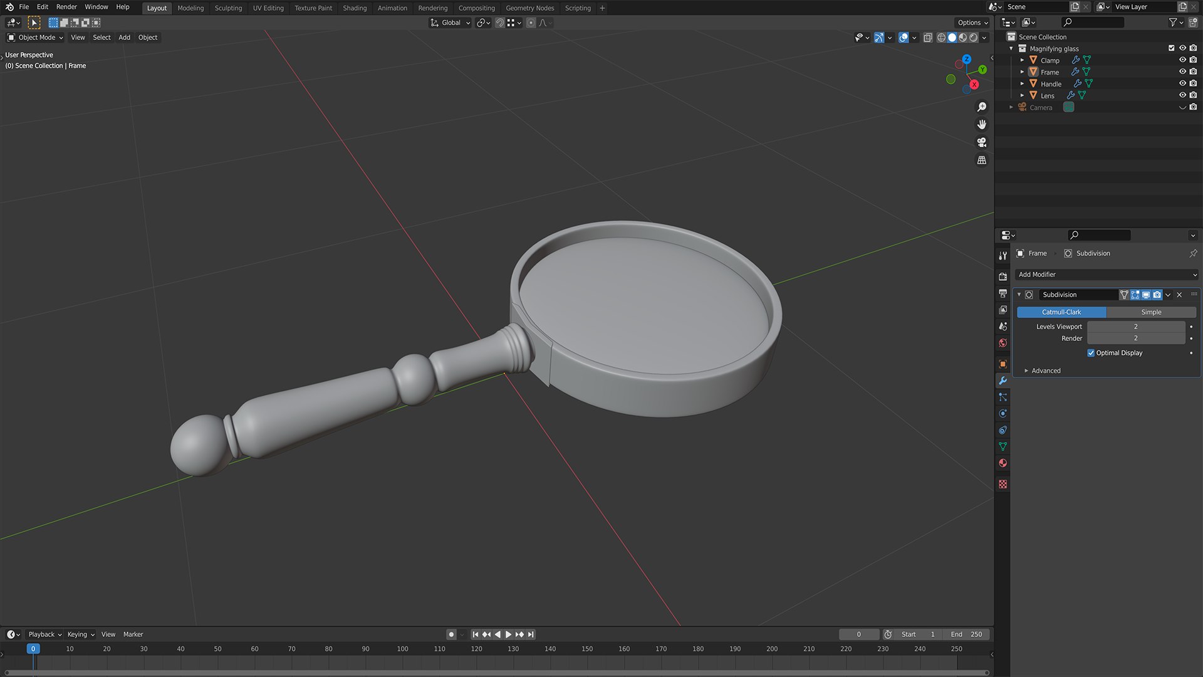Select the Simple subdivision type
The image size is (1203, 677).
1151,312
